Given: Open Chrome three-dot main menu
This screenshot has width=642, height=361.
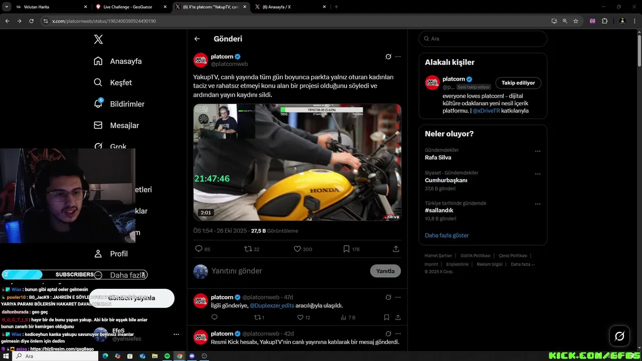Looking at the screenshot, I should [634, 21].
